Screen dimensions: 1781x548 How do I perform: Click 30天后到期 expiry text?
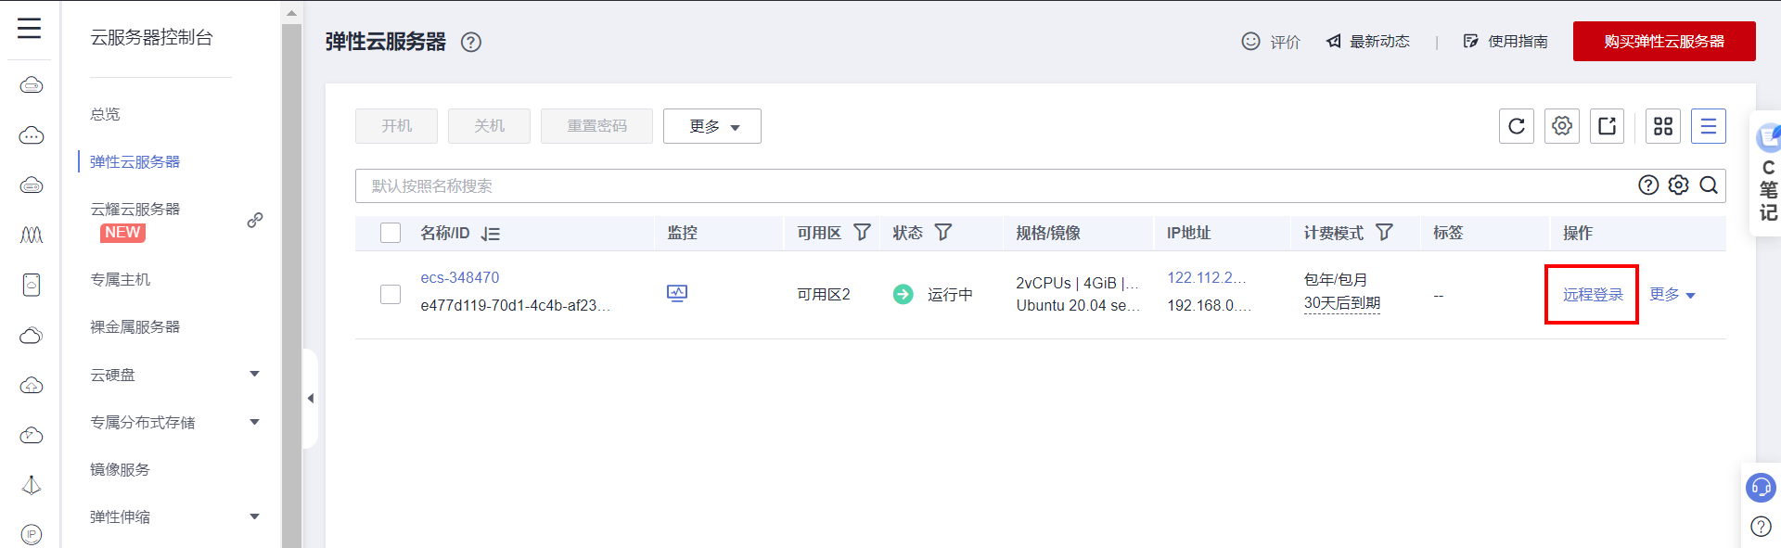(x=1342, y=303)
